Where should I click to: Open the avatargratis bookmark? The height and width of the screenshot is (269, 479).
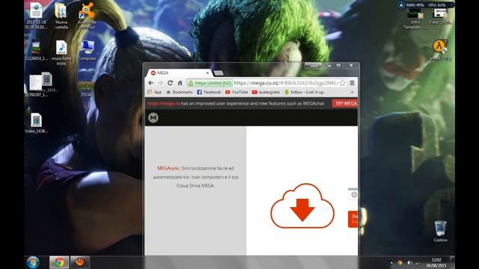point(266,92)
